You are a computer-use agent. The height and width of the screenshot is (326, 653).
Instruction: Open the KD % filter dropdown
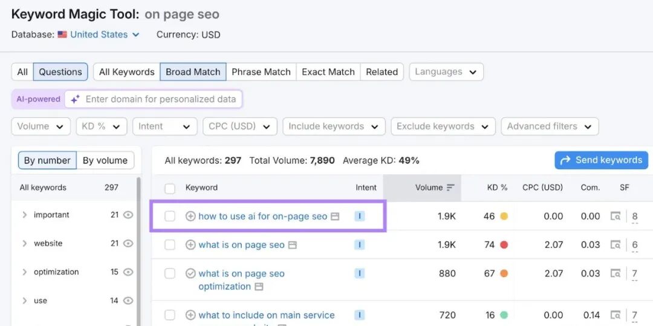click(x=101, y=126)
